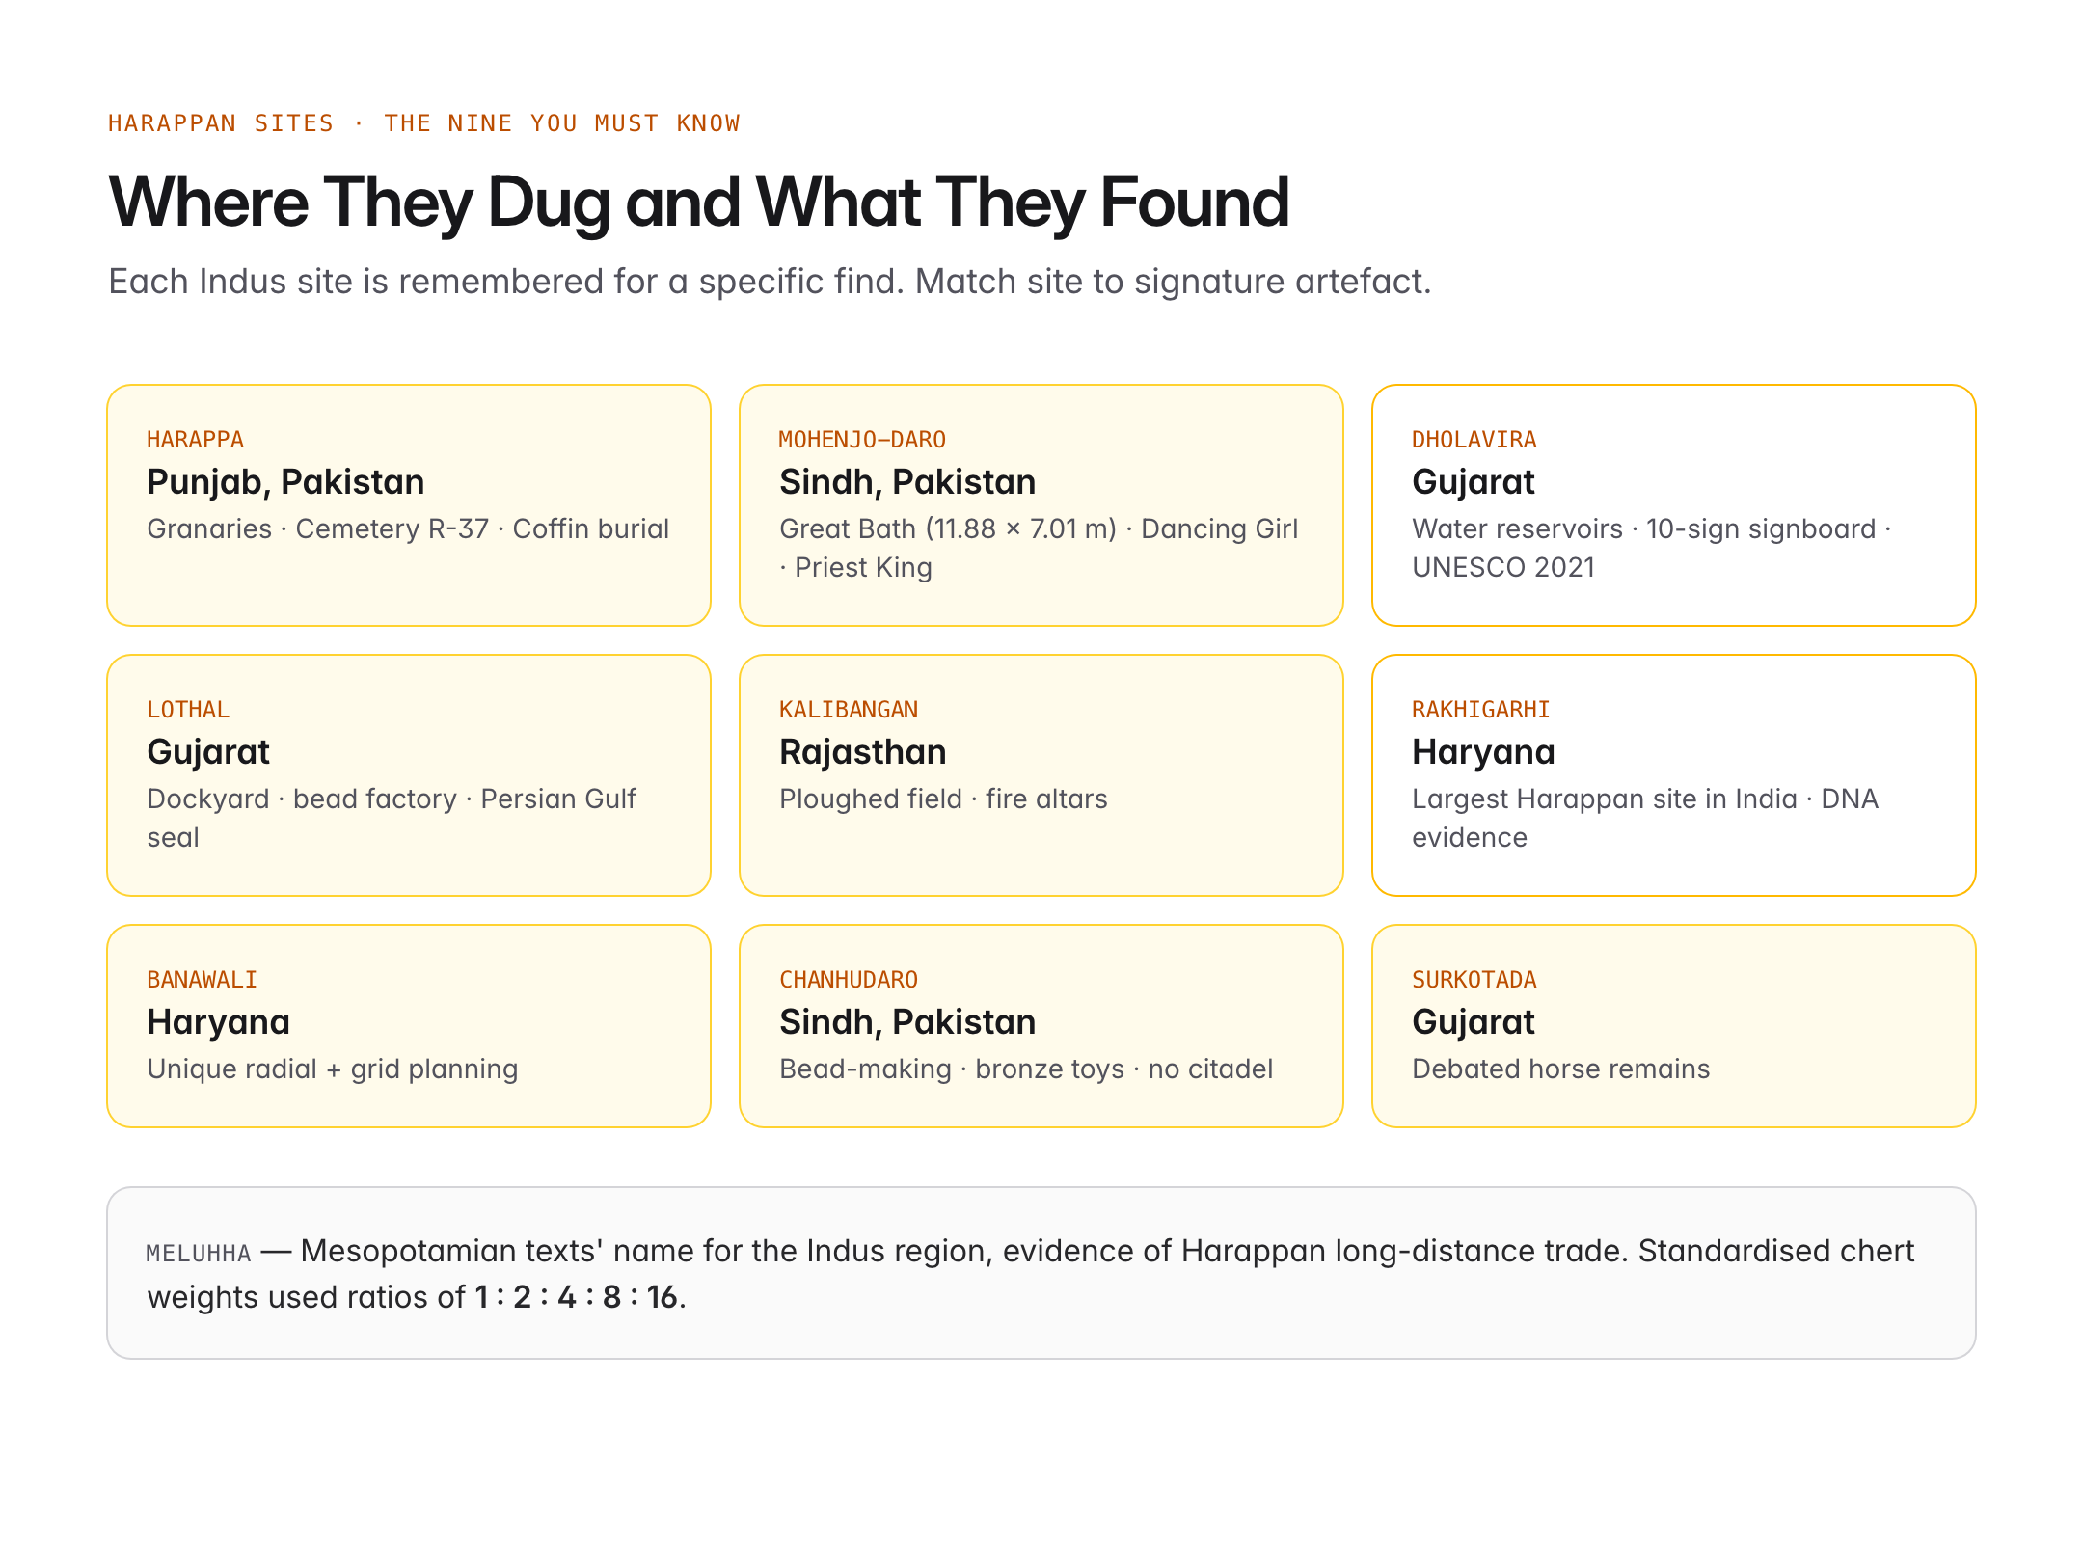This screenshot has width=2083, height=1543.
Task: Open the Mohenjo-Daro card
Action: point(1041,505)
